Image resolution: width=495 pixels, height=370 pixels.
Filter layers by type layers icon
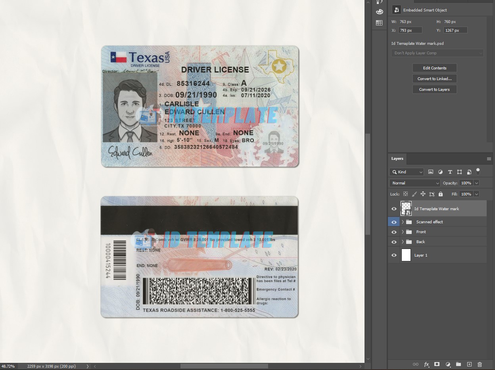[450, 172]
